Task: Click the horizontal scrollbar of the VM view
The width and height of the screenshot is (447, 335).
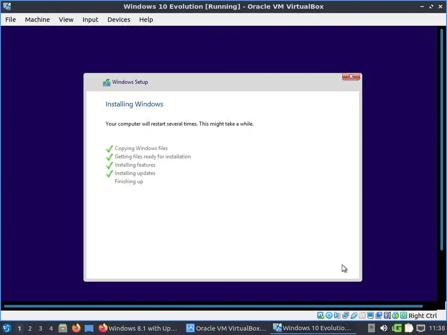Action: pos(213,306)
